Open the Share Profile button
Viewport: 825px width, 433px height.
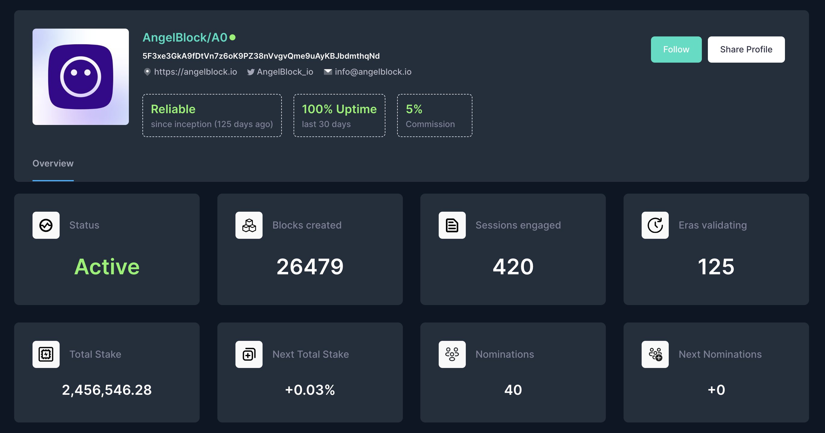pyautogui.click(x=746, y=49)
